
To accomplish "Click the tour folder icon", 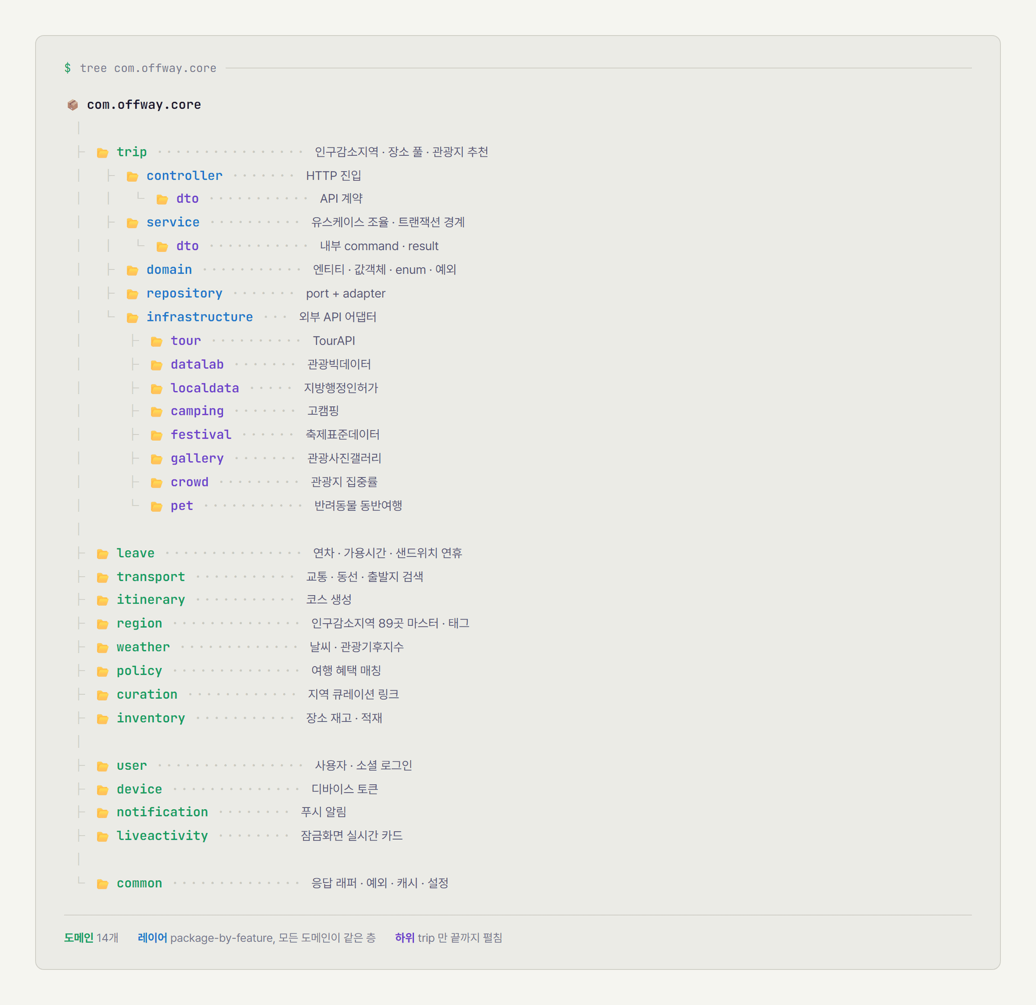I will [156, 341].
